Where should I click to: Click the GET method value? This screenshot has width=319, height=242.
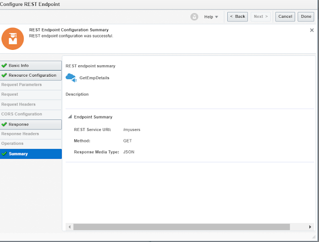128,141
